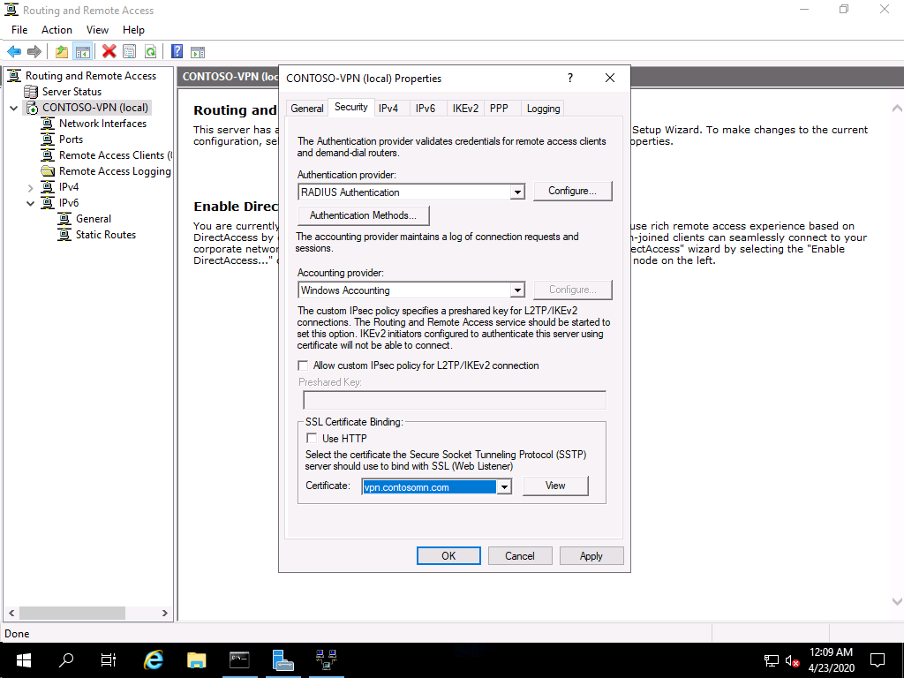Image resolution: width=904 pixels, height=678 pixels.
Task: Open the Action menu
Action: (x=56, y=30)
